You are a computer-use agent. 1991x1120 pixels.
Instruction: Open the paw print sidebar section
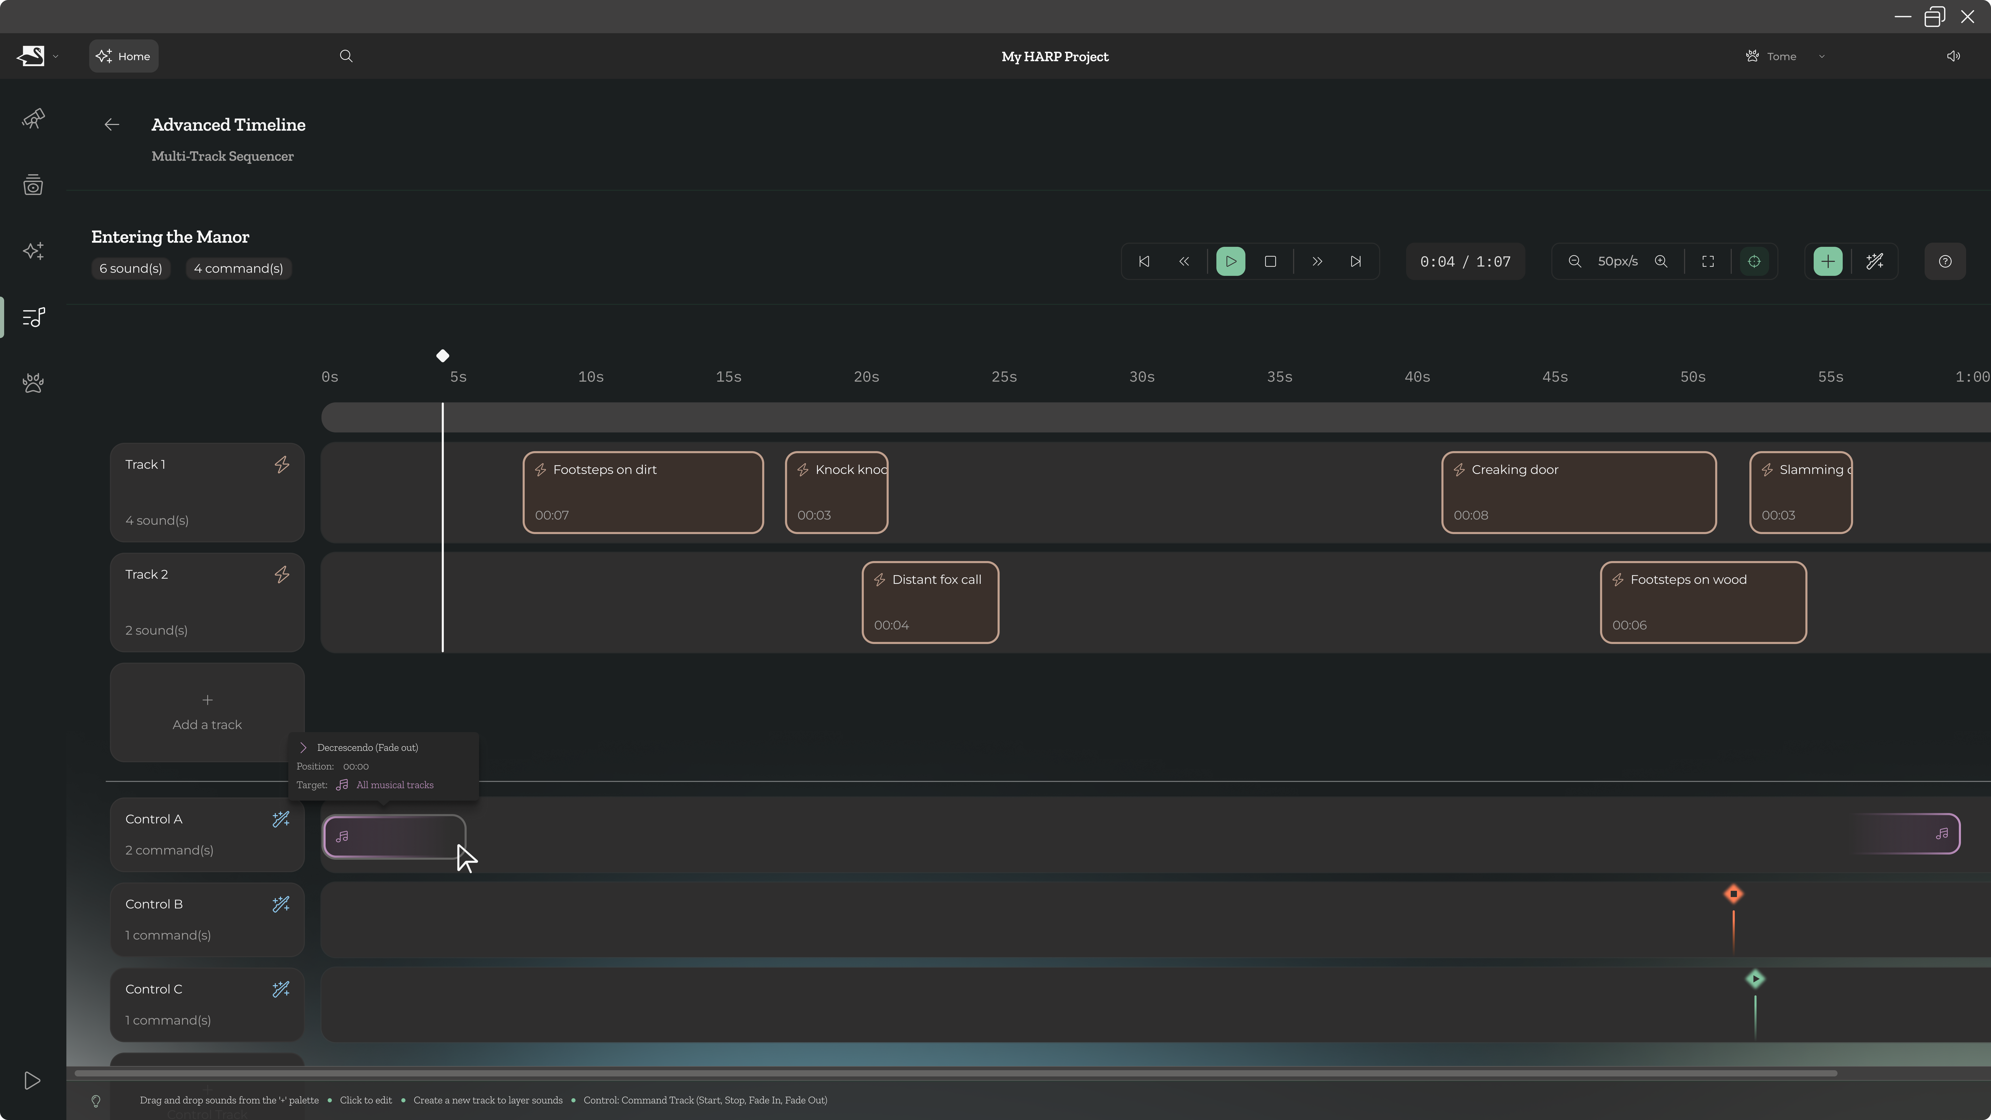point(33,383)
